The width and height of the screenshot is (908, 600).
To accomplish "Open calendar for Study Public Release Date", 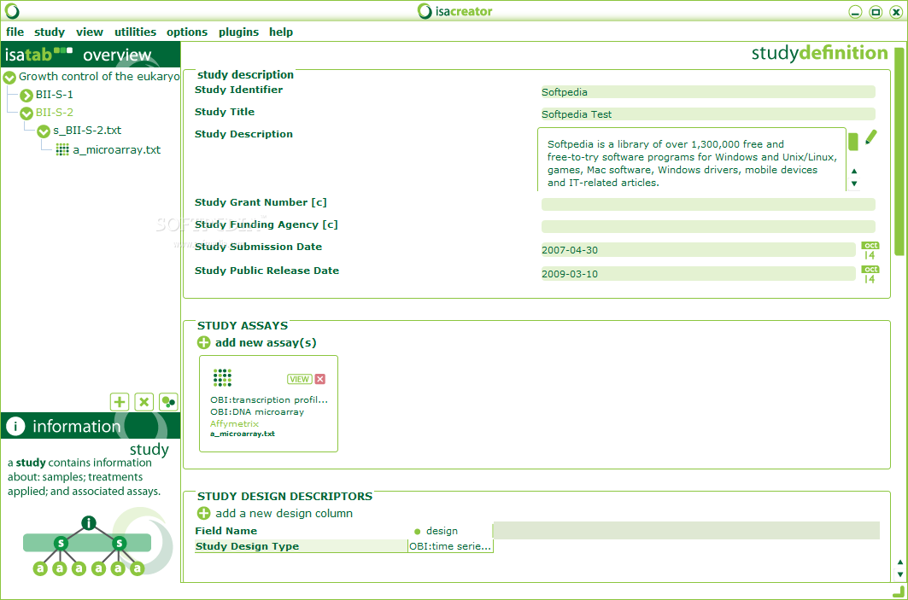I will pos(870,274).
